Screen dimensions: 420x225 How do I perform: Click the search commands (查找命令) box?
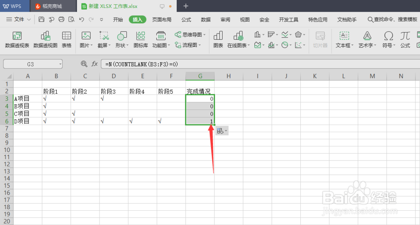tap(392, 20)
